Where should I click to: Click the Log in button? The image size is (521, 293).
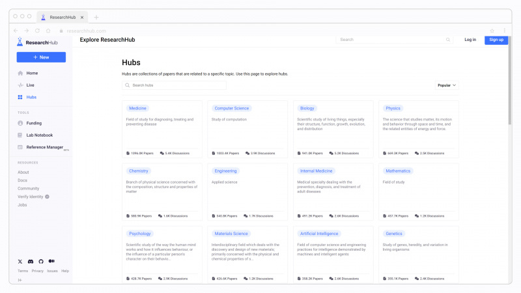(x=470, y=40)
